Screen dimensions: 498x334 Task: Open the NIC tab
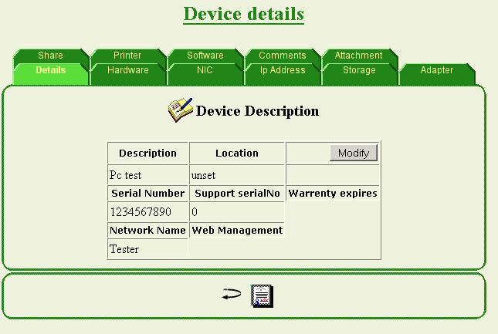(x=205, y=70)
